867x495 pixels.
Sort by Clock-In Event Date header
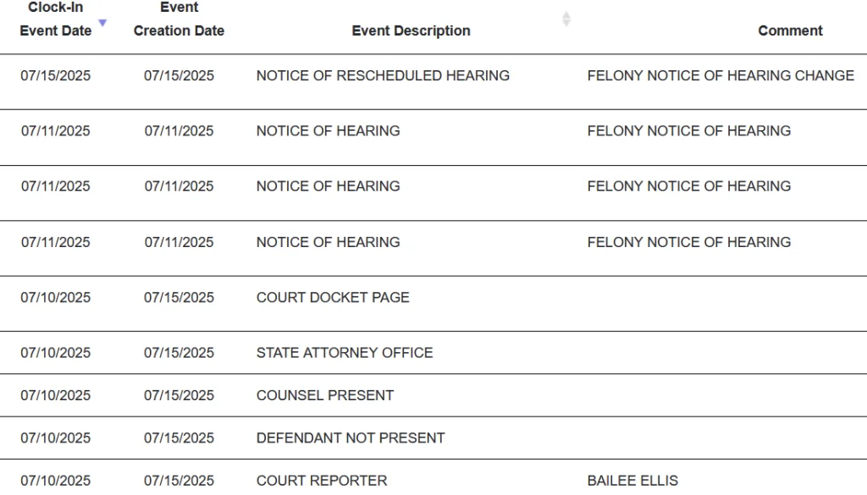click(56, 19)
